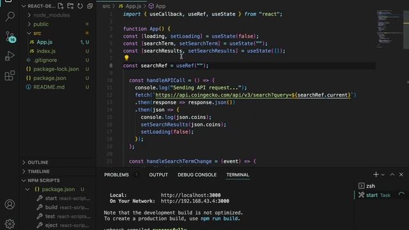
Task: Open Run and Debug view
Action: pos(10,56)
